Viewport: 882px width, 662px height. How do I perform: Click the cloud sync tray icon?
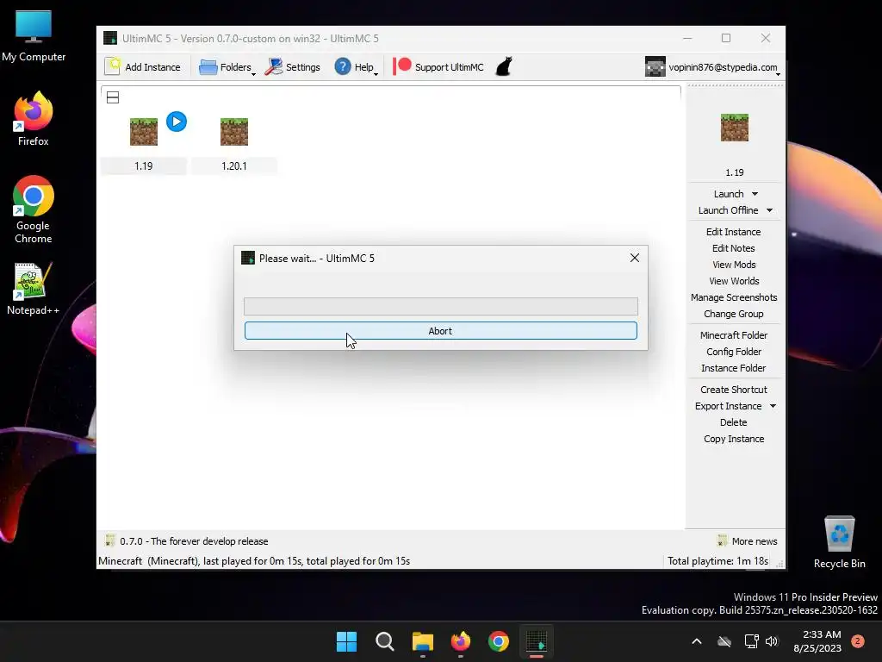(x=724, y=641)
